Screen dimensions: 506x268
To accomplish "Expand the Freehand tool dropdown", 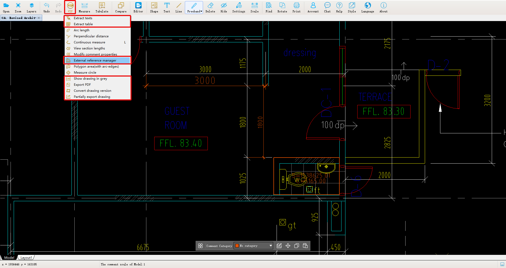I will (201, 11).
